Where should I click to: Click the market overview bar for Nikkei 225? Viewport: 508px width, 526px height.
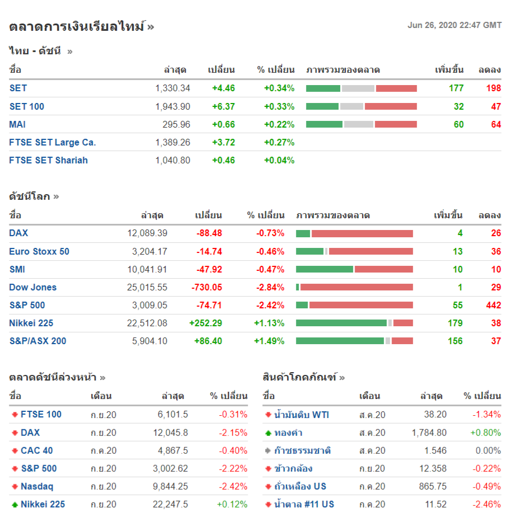pos(355,323)
